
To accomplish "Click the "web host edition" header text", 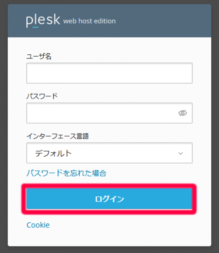I will coord(89,21).
